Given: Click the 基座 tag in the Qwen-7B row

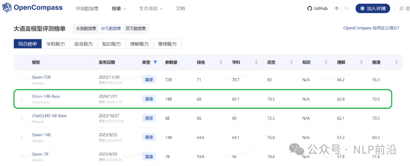Looking at the screenshot, I should pyautogui.click(x=149, y=157).
